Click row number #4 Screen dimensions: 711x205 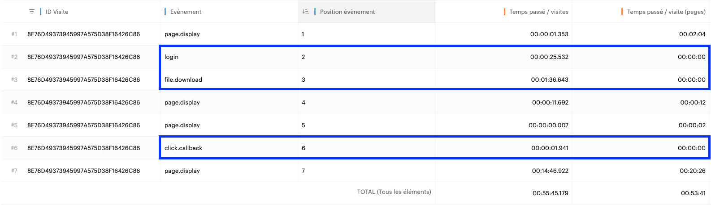tap(14, 102)
